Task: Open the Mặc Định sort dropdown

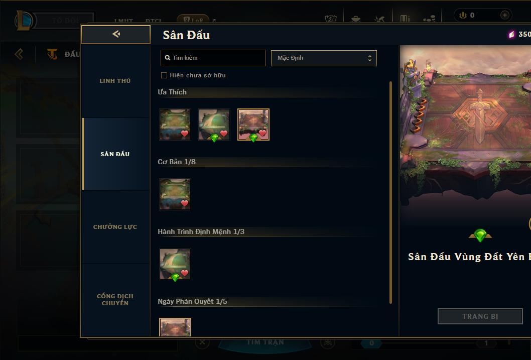Action: point(324,58)
